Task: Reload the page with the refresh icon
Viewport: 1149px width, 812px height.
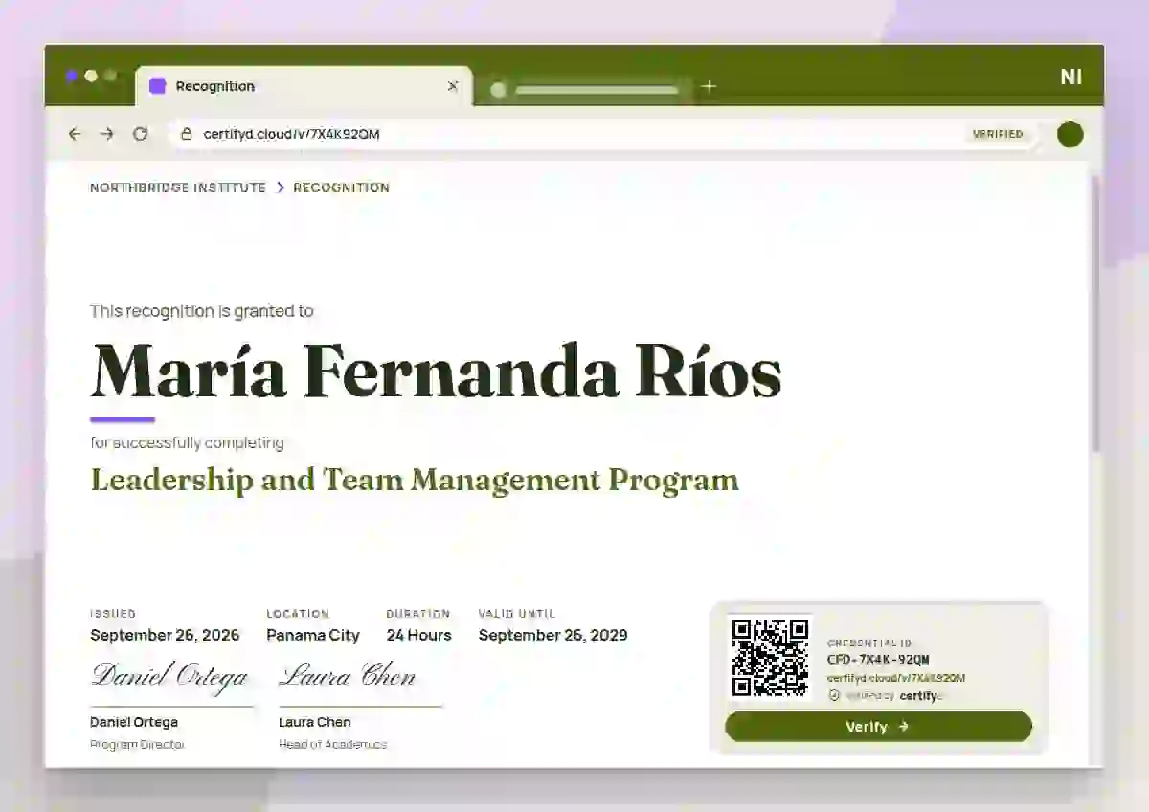Action: [x=140, y=134]
